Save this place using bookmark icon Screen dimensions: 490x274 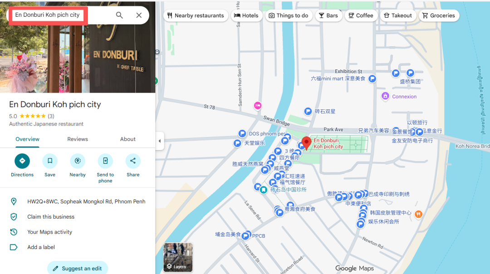click(x=50, y=161)
